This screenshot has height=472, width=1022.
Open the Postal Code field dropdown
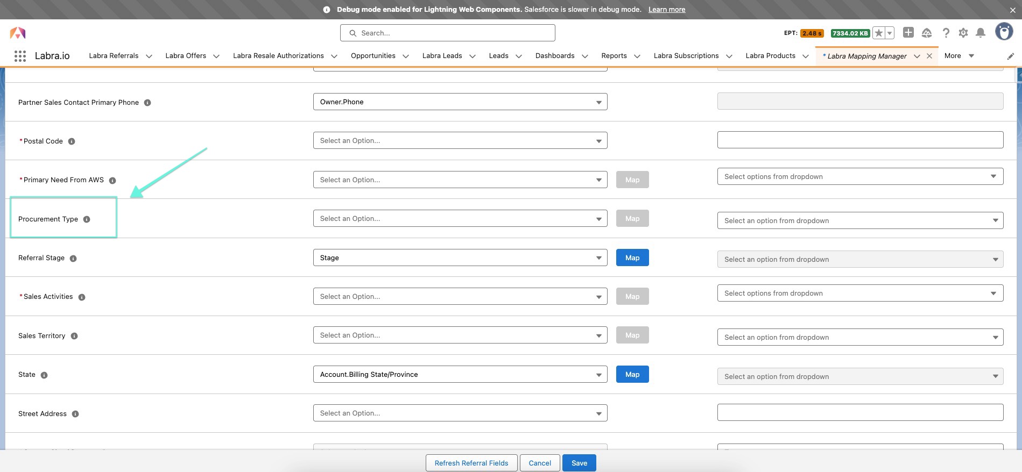[460, 140]
